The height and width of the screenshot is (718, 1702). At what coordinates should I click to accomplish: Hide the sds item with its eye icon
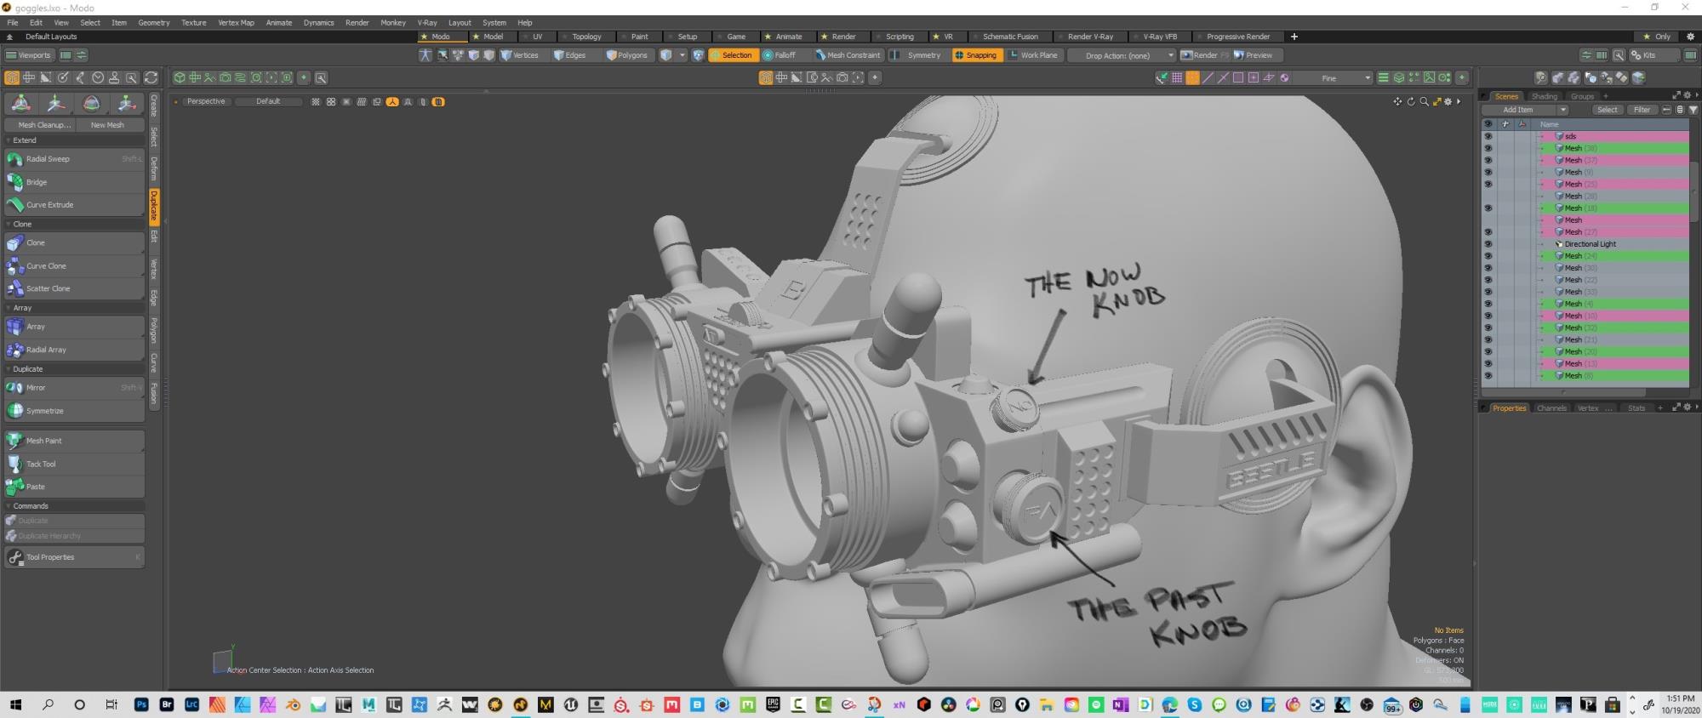(x=1488, y=136)
